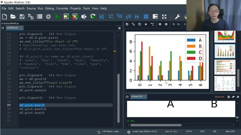Open the Debug menu
The width and height of the screenshot is (241, 135).
(49, 8)
